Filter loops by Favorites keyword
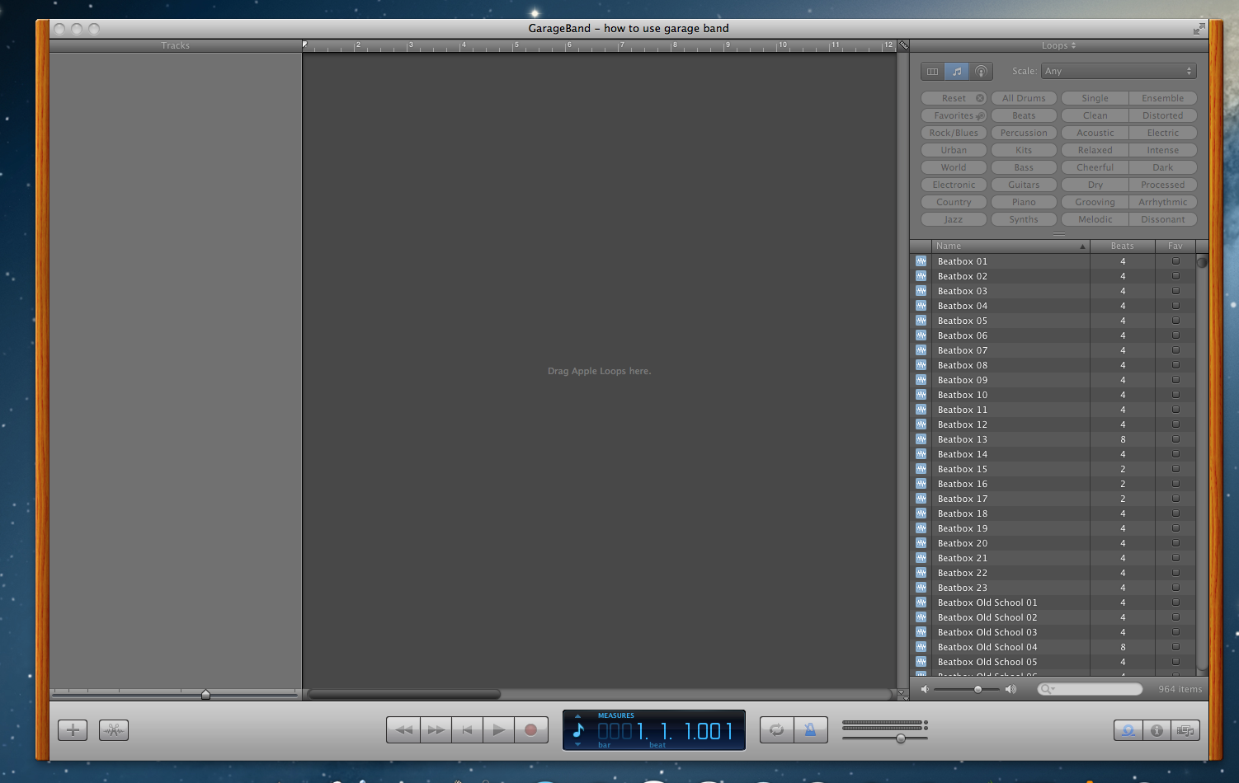Image resolution: width=1239 pixels, height=783 pixels. click(x=954, y=115)
